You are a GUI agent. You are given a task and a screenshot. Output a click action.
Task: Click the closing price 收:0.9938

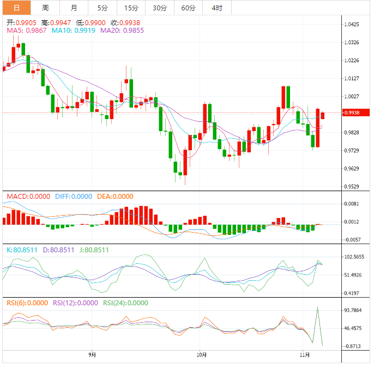(125, 23)
